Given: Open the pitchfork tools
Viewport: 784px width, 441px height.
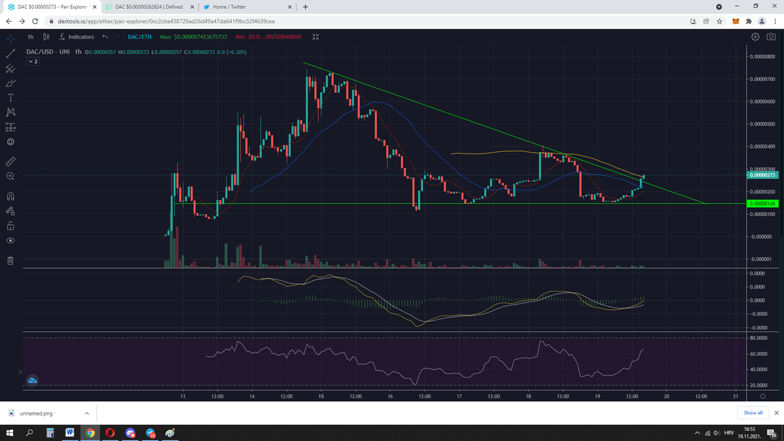Looking at the screenshot, I should click(x=10, y=68).
